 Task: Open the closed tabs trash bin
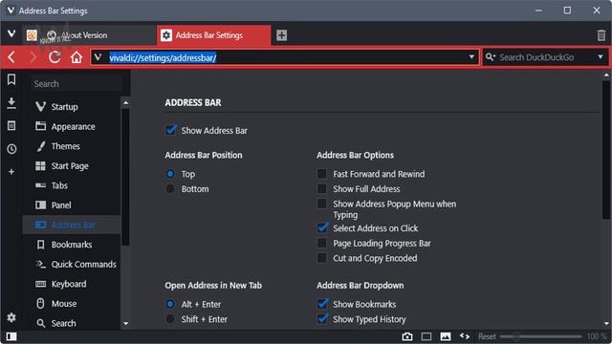click(x=601, y=35)
